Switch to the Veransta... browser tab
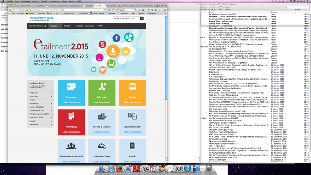 point(112,6)
